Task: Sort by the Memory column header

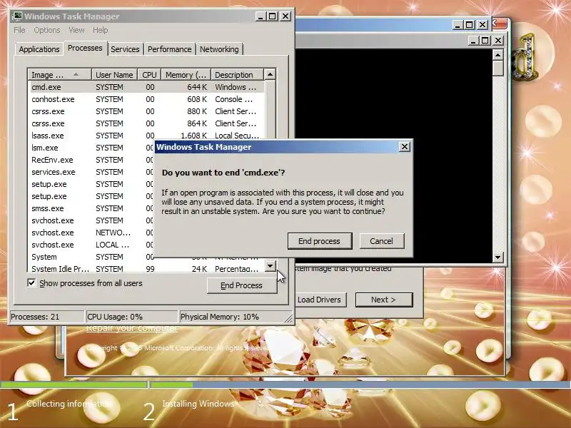Action: 186,75
